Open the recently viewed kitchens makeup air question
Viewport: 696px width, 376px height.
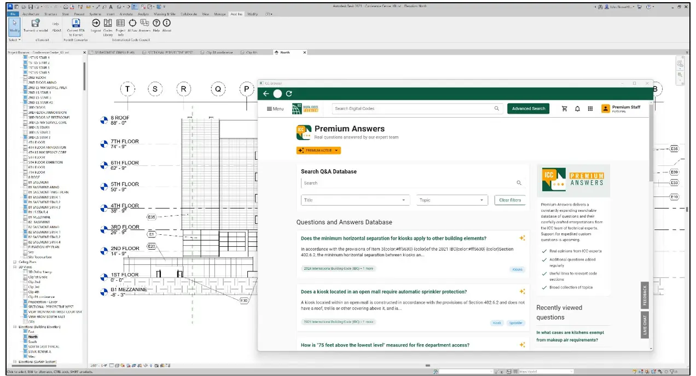click(x=570, y=336)
